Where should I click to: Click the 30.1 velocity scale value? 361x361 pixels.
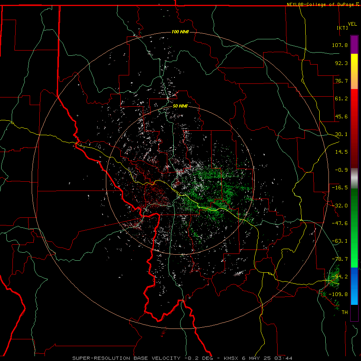tap(341, 134)
